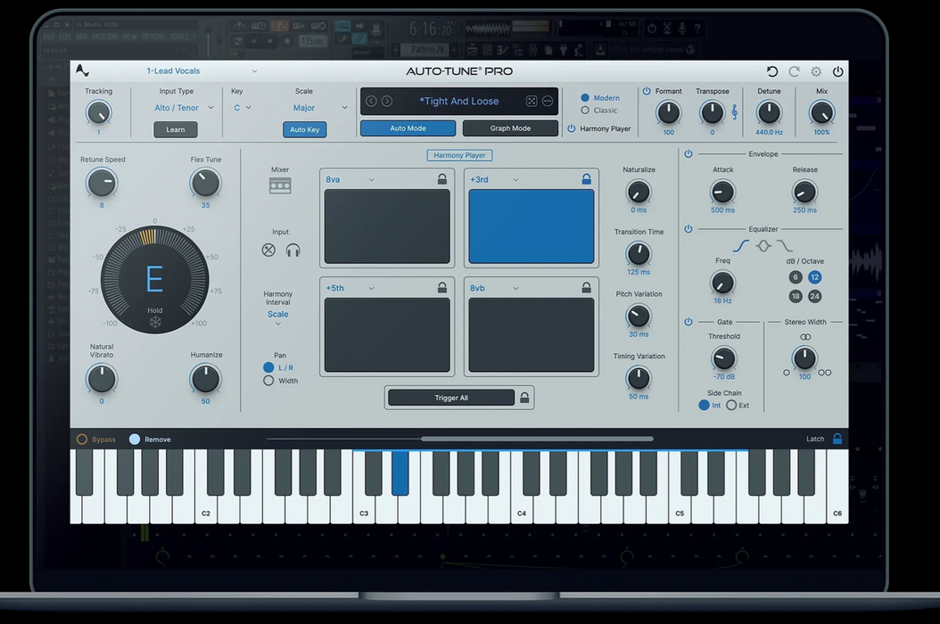This screenshot has height=624, width=940.
Task: Redo the last change
Action: [x=795, y=71]
